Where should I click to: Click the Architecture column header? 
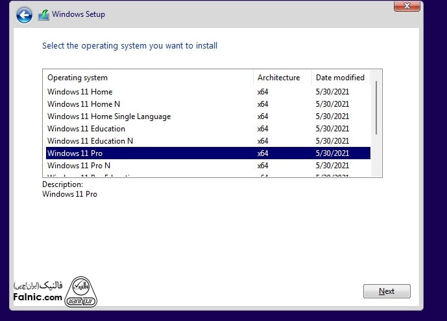[279, 78]
